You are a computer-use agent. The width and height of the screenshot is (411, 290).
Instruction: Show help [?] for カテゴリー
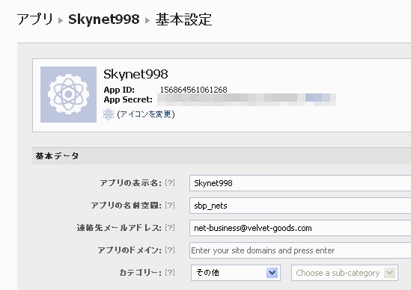tap(170, 273)
